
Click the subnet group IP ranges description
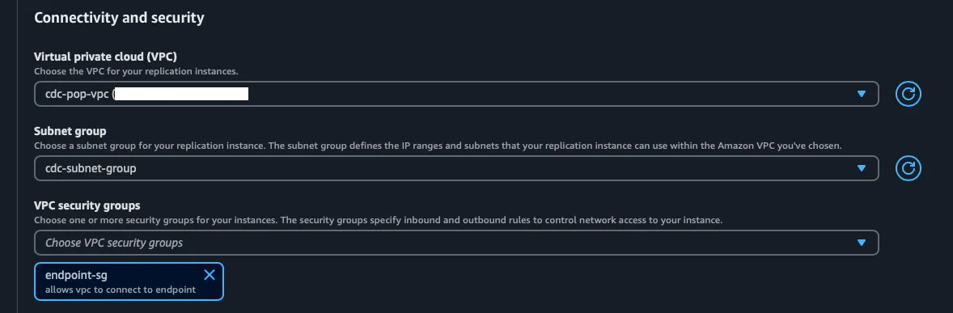438,146
